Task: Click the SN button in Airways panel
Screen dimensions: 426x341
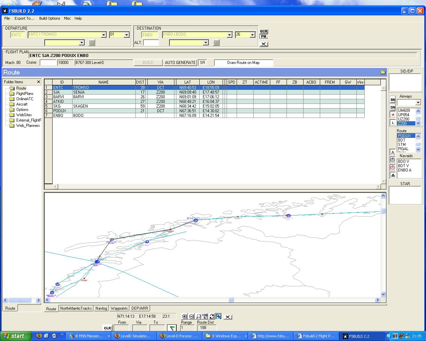Action: 393,100
